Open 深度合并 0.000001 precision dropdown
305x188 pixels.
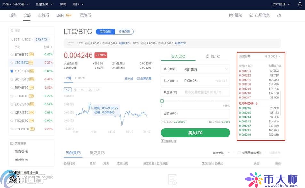pos(273,56)
